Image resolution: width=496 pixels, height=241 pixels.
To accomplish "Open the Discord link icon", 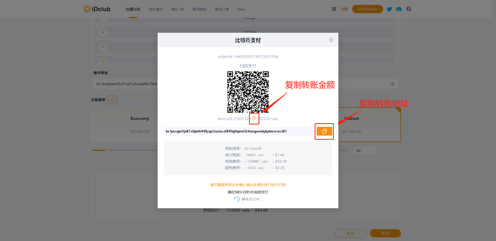I will pyautogui.click(x=399, y=9).
